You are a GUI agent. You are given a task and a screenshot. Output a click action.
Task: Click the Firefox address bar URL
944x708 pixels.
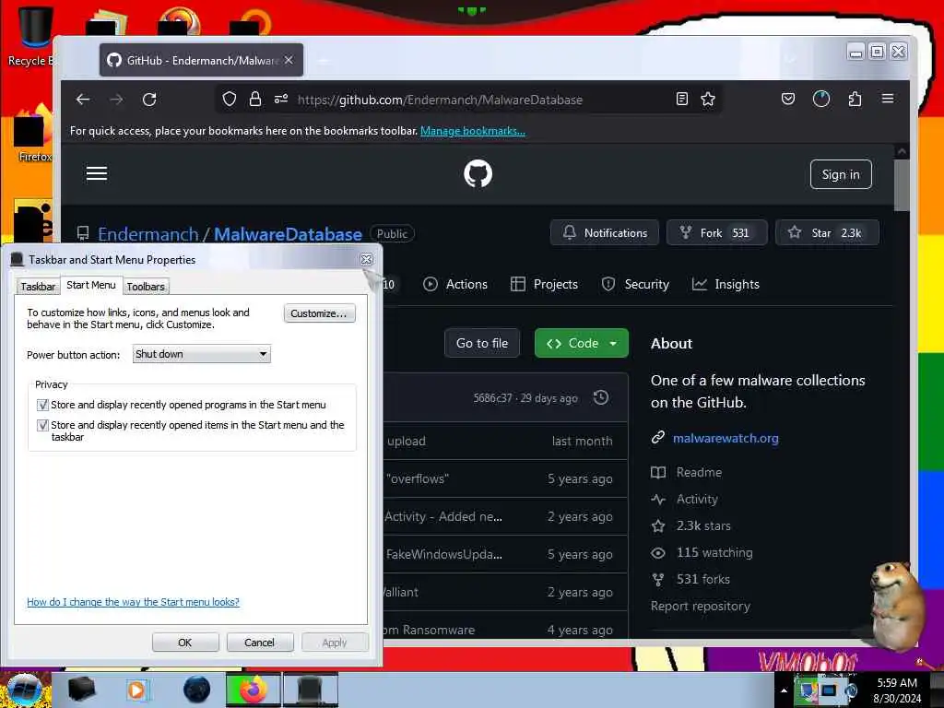tap(440, 100)
